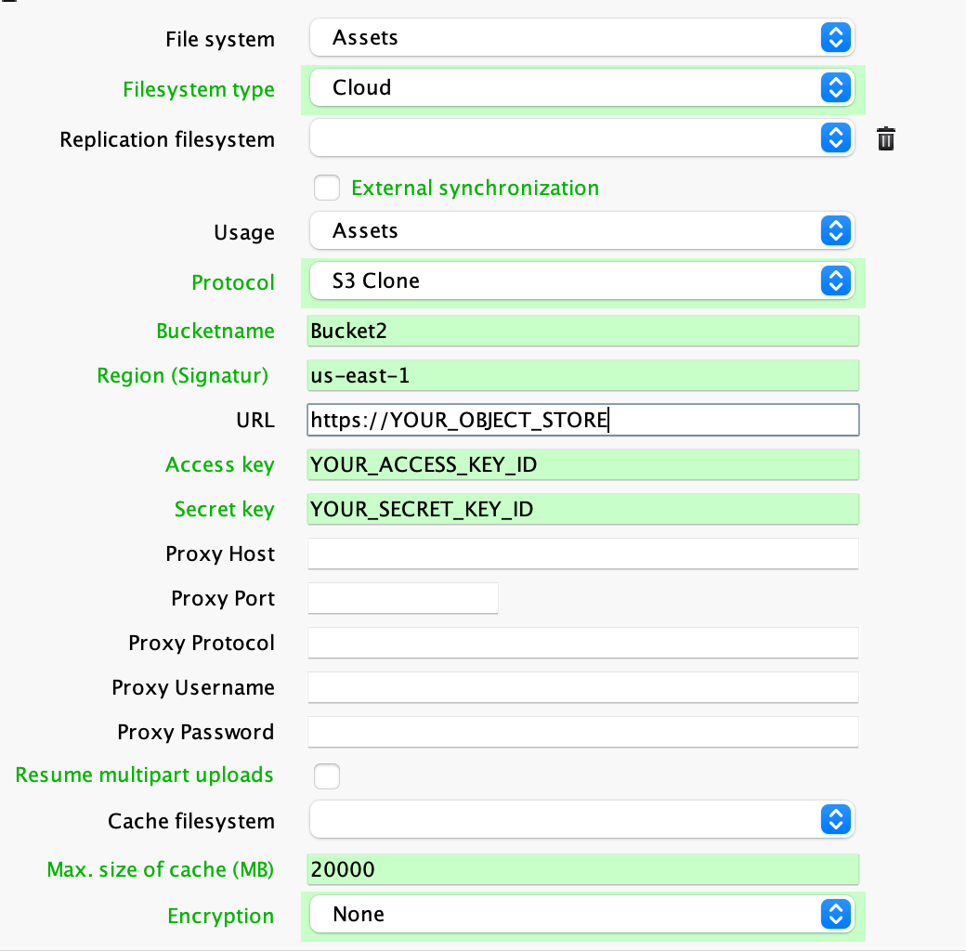
Task: Click the Proxy Password field
Action: [582, 732]
